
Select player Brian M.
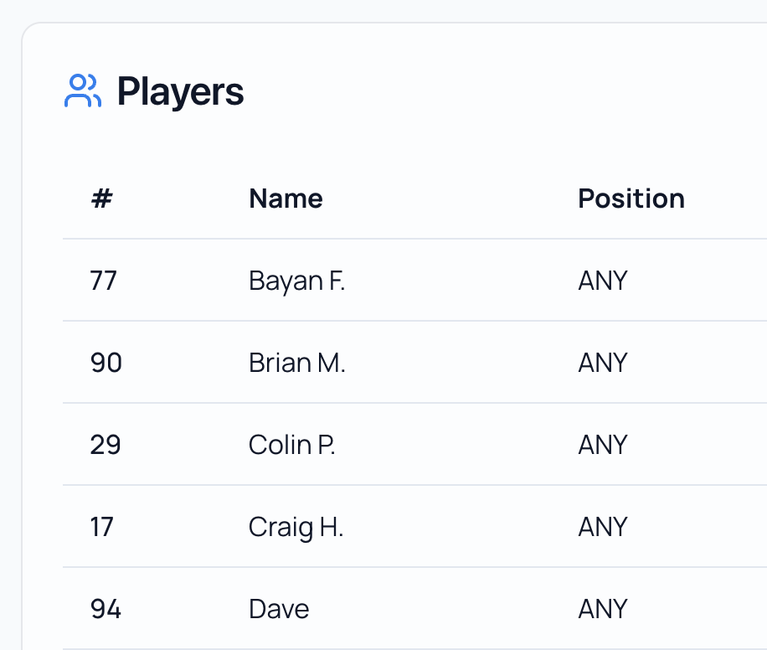(296, 363)
